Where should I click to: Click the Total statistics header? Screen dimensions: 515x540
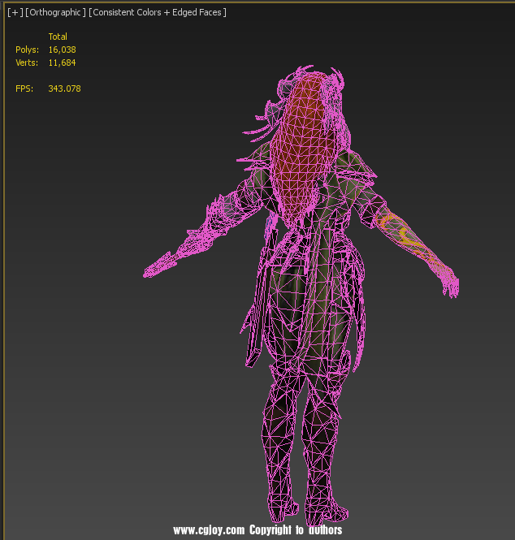[x=58, y=37]
